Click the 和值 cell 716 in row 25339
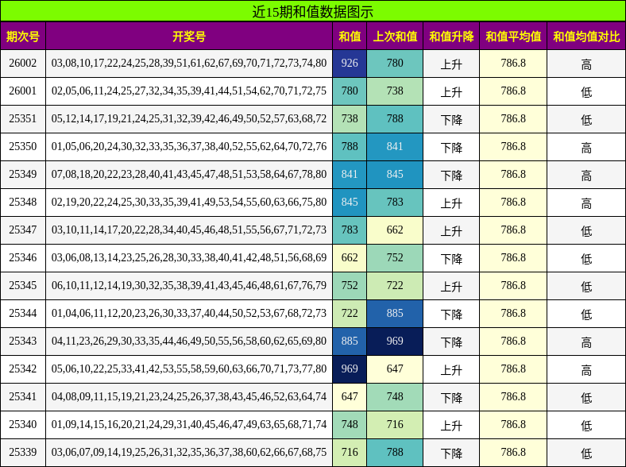The width and height of the screenshot is (626, 467). click(x=350, y=452)
